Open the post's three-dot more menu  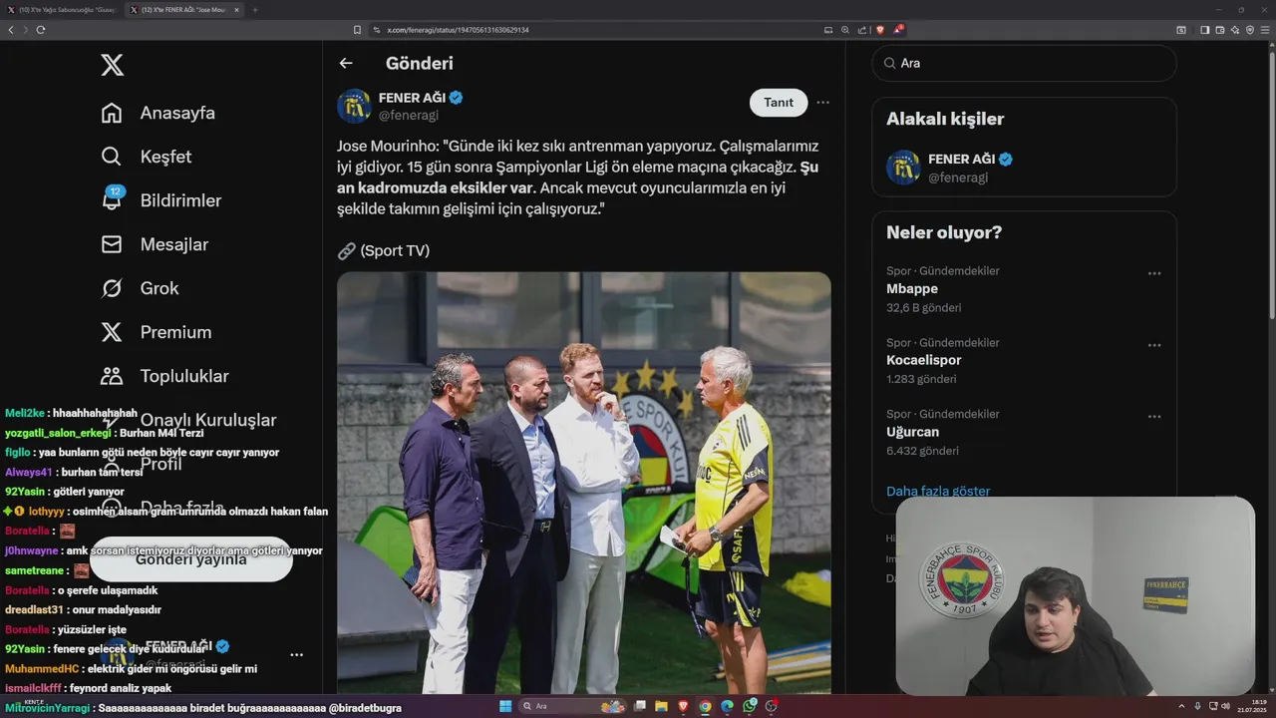[822, 103]
